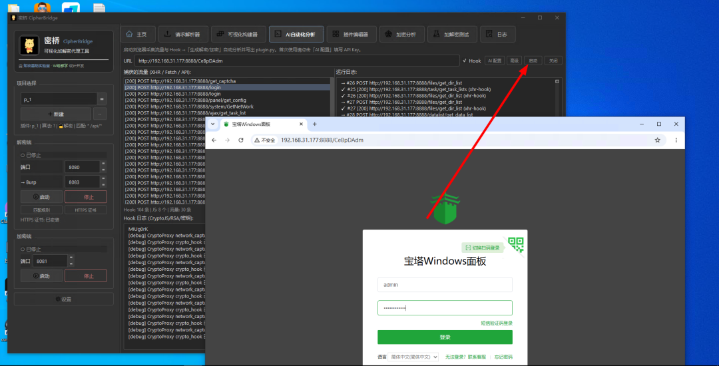719x366 pixels.
Task: Switch to the 请求解析器 tab
Action: [x=183, y=35]
